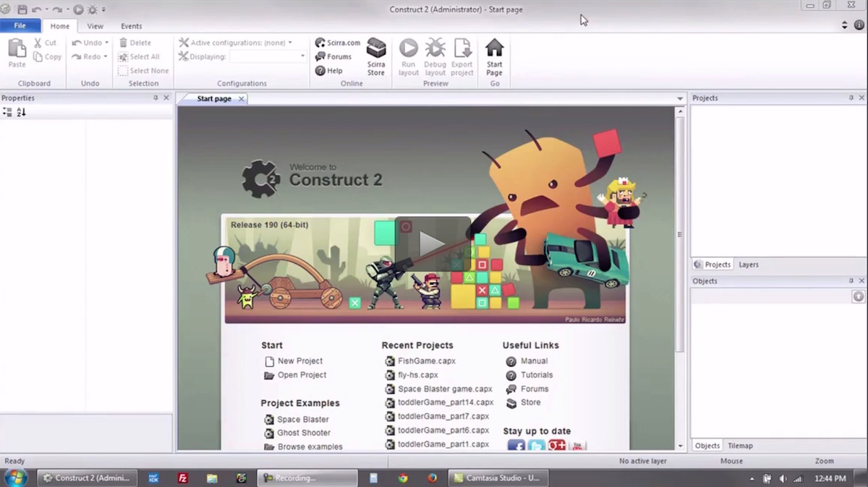Click the categorized view icon in Properties
This screenshot has width=868, height=487.
7,112
